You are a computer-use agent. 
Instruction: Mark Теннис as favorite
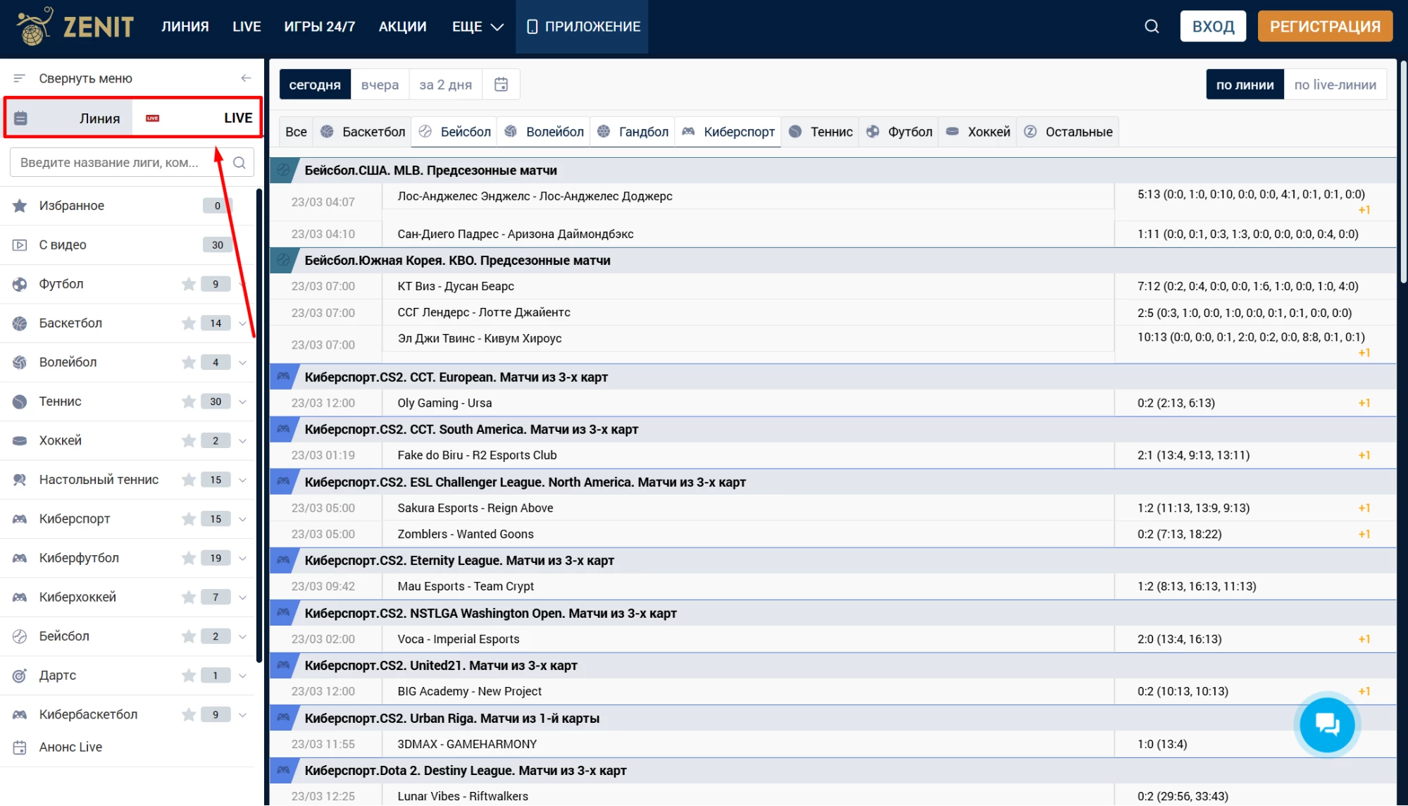pyautogui.click(x=188, y=402)
